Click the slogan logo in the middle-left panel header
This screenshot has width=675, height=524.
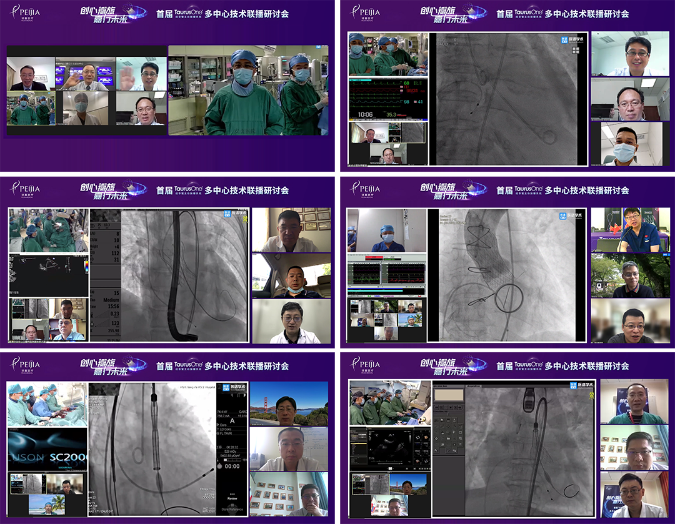tap(112, 190)
